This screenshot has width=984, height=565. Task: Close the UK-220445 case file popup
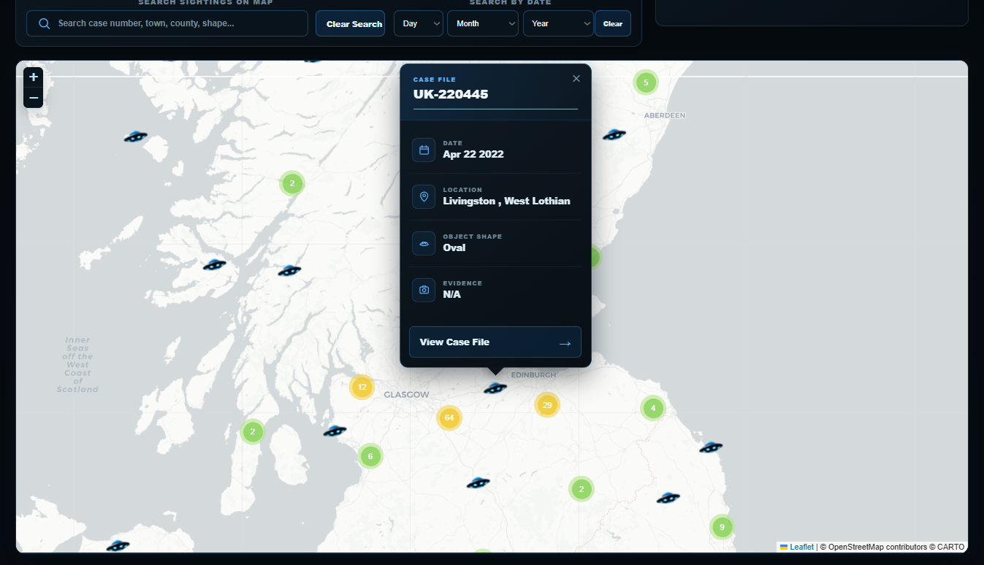tap(576, 79)
